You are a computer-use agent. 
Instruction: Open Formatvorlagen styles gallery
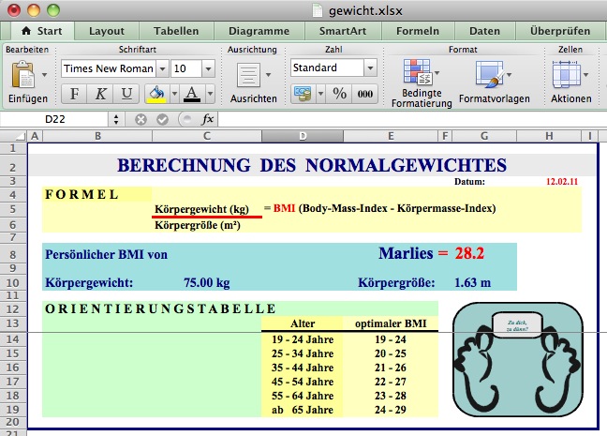click(488, 74)
